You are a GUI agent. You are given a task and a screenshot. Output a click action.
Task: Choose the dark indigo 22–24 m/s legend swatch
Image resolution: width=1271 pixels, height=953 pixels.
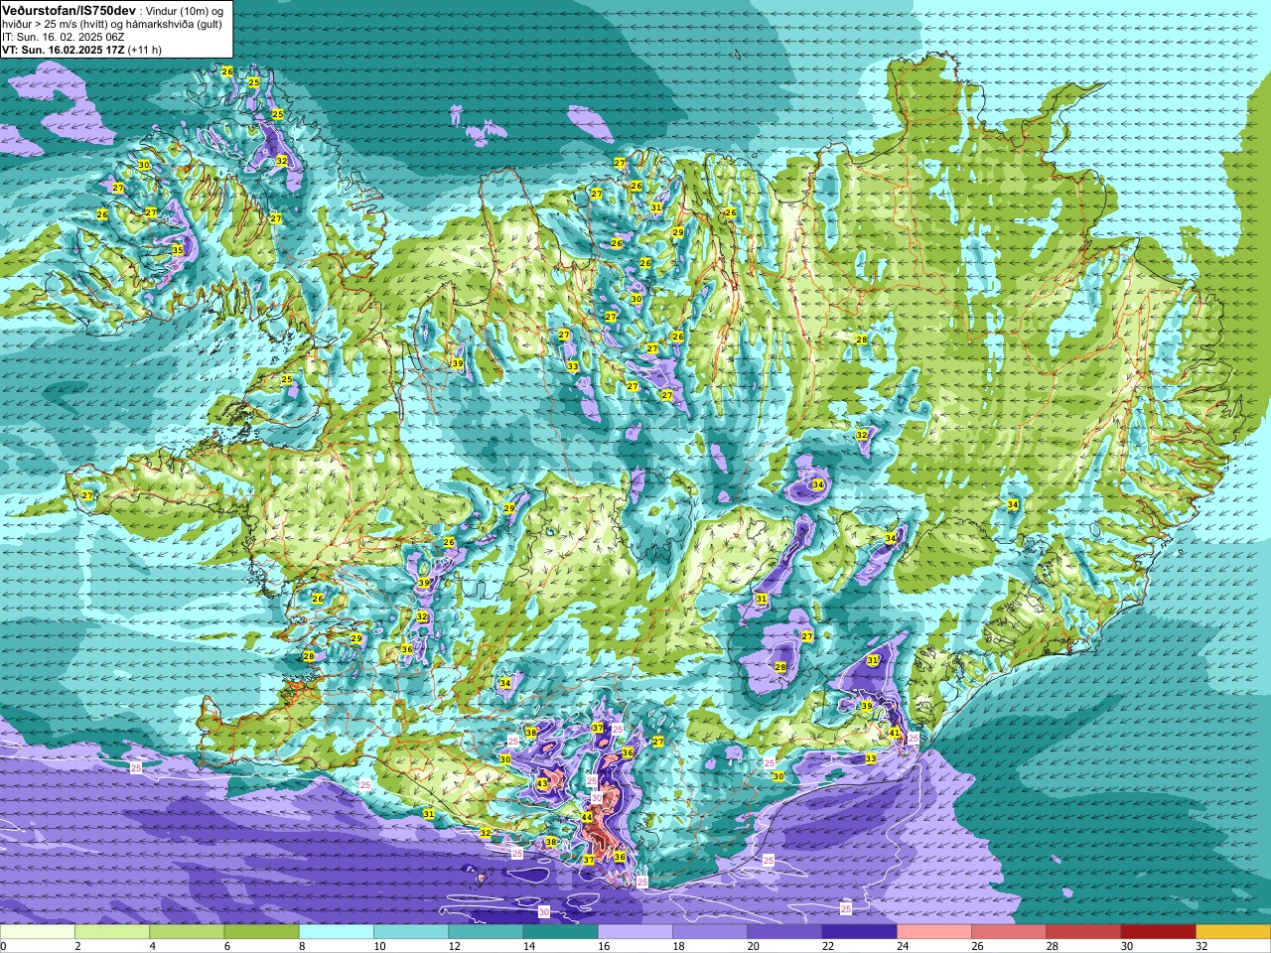point(859,932)
